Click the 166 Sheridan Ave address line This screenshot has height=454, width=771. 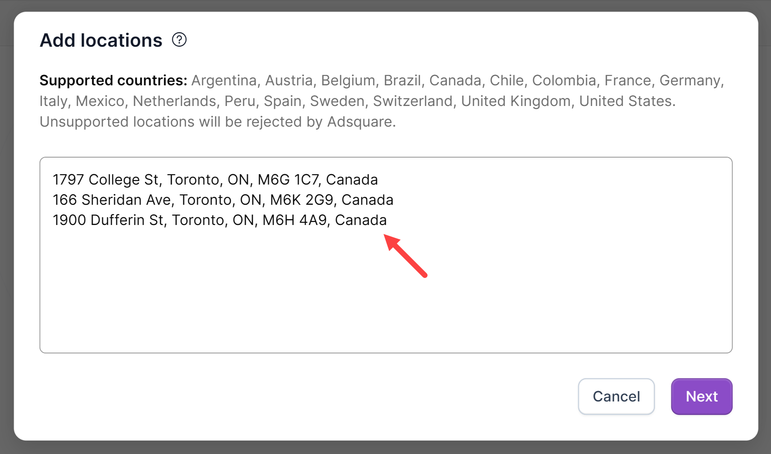(223, 200)
